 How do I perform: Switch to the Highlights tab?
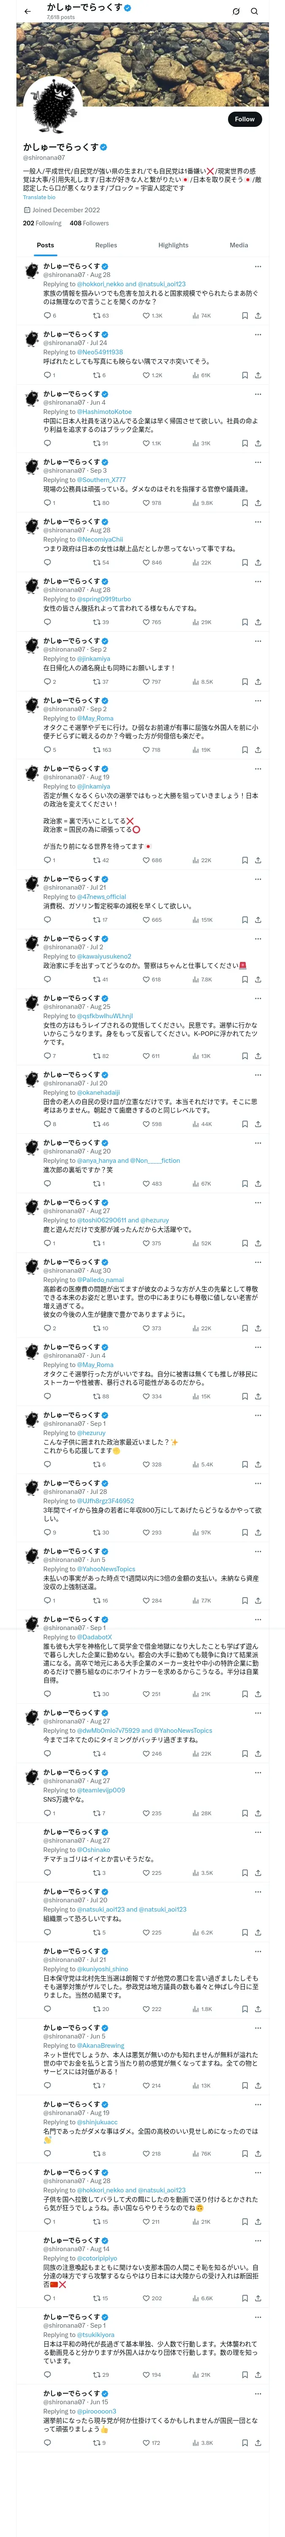[173, 245]
